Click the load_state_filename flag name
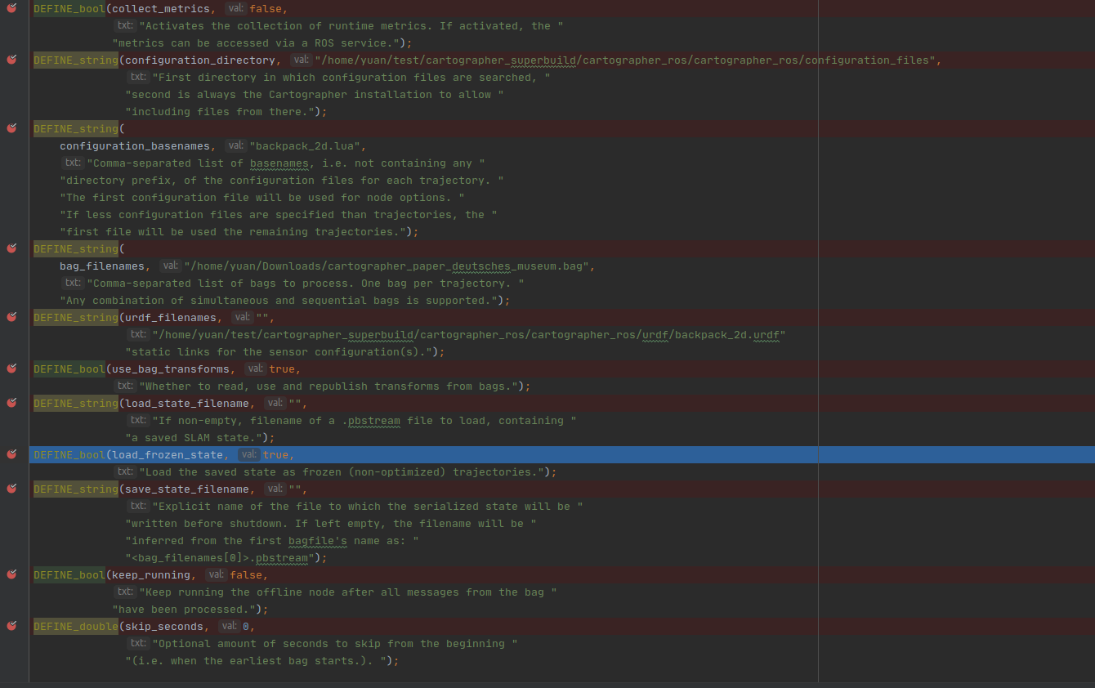Viewport: 1095px width, 688px height. (187, 403)
